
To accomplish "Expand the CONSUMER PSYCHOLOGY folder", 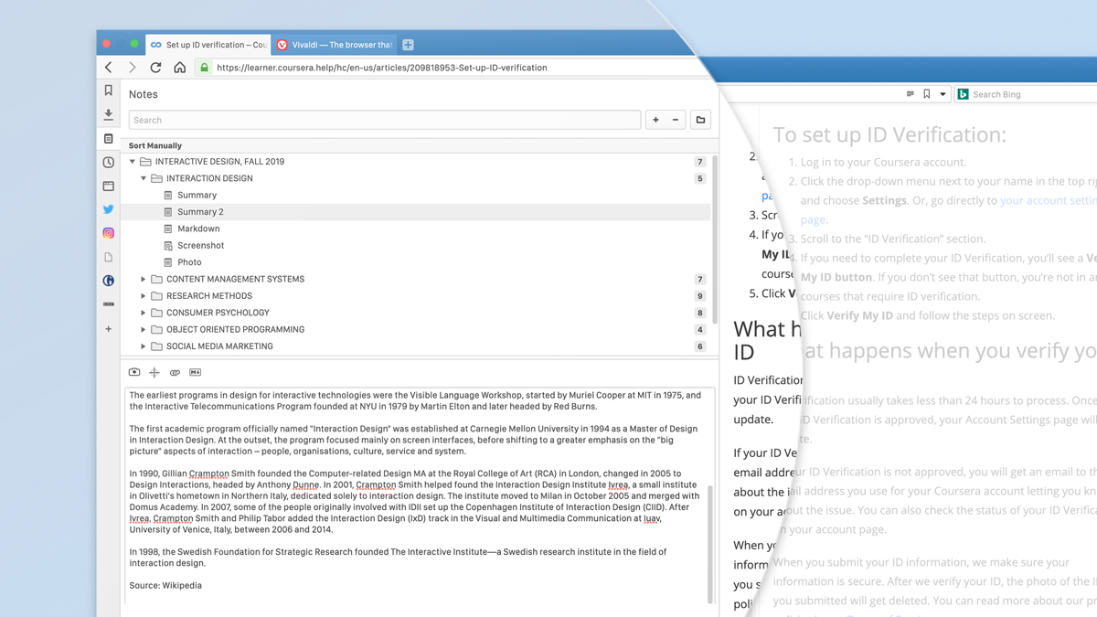I will [144, 313].
